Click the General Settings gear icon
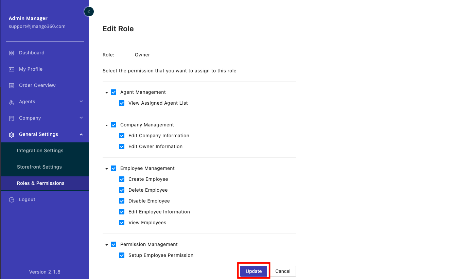Screen dimensions: 473x279 pyautogui.click(x=12, y=135)
